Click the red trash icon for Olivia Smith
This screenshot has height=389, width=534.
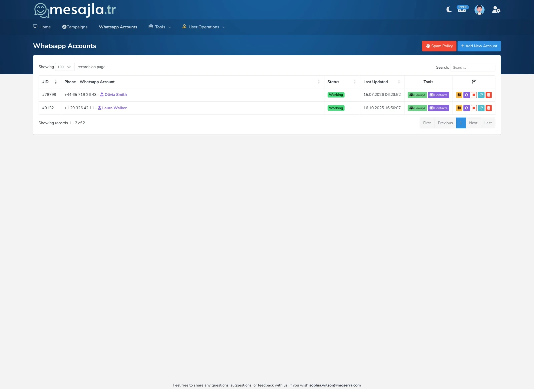489,95
